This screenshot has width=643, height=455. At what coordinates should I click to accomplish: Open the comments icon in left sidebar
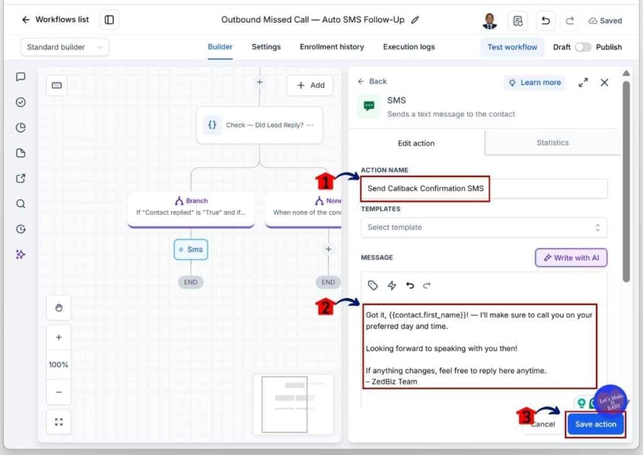point(21,77)
